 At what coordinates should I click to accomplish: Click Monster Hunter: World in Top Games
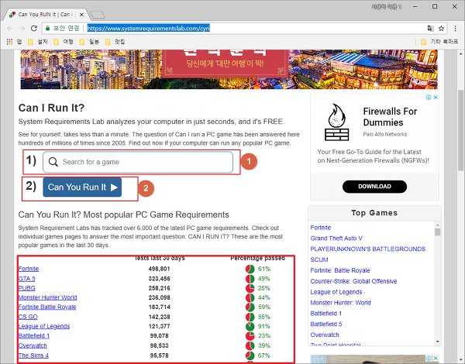(x=340, y=303)
